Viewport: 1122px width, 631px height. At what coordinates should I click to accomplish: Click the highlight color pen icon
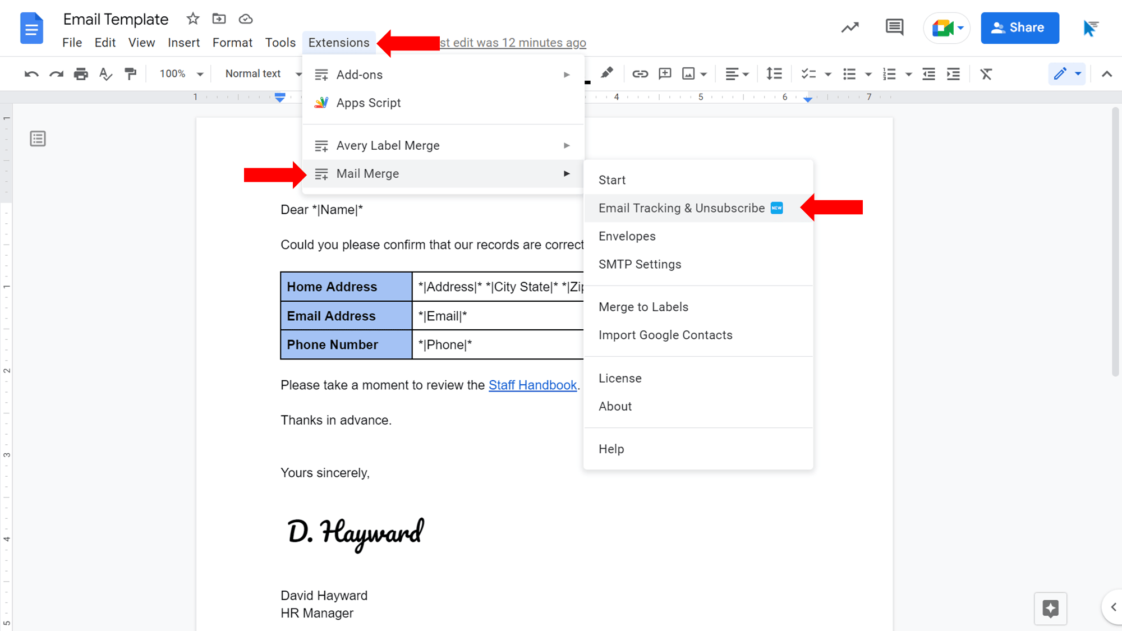tap(606, 73)
